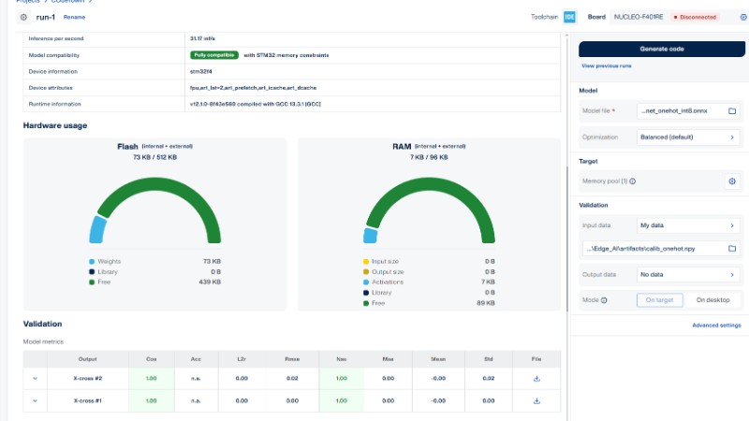Click the 7 KB / 96 KB RAM text

(x=429, y=157)
